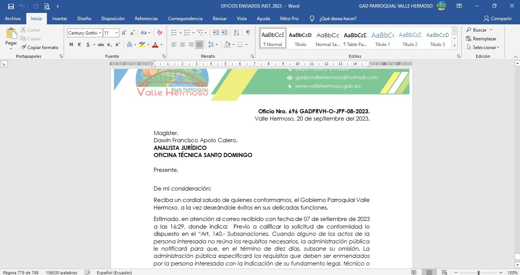
Task: Click the Increase Indent icon
Action: 225,33
